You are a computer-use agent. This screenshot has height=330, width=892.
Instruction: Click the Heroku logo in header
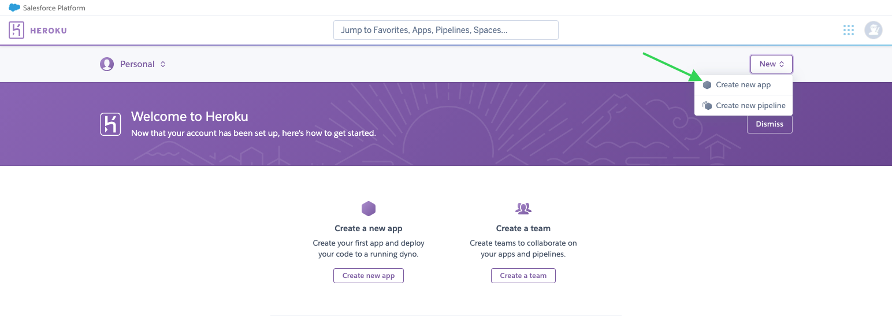[16, 30]
